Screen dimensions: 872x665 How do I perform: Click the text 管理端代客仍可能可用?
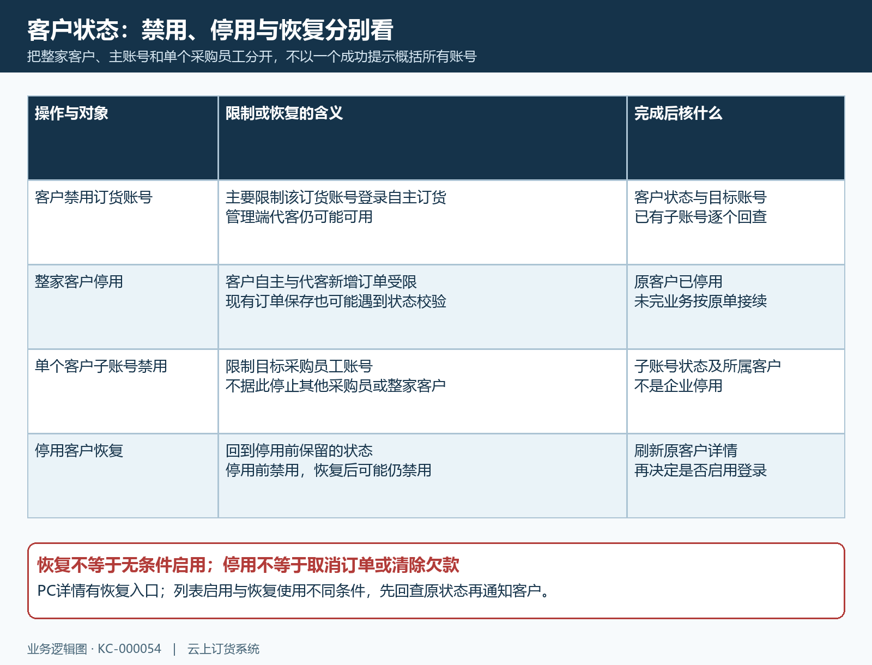coord(299,217)
